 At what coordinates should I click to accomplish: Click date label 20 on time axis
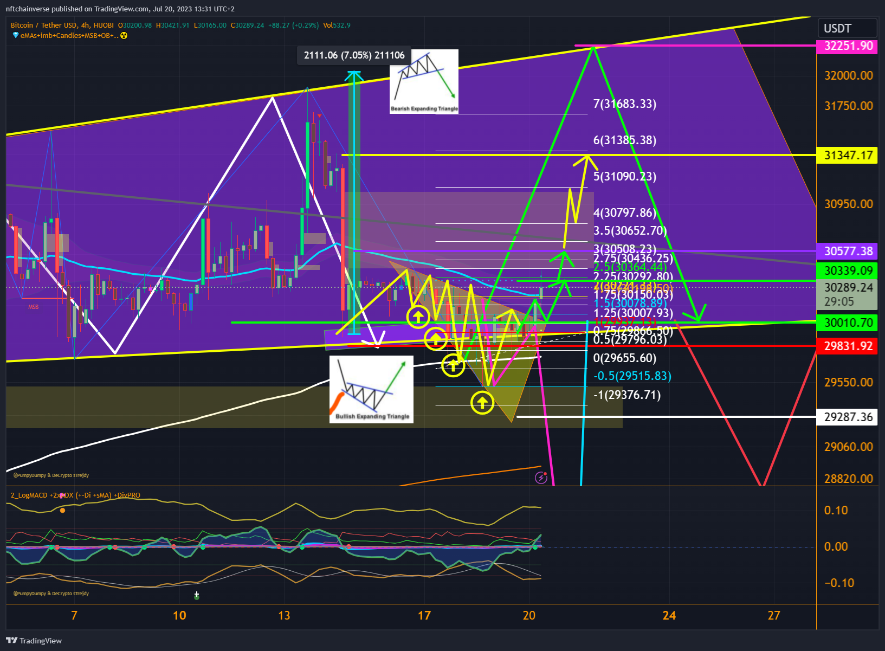[x=529, y=616]
